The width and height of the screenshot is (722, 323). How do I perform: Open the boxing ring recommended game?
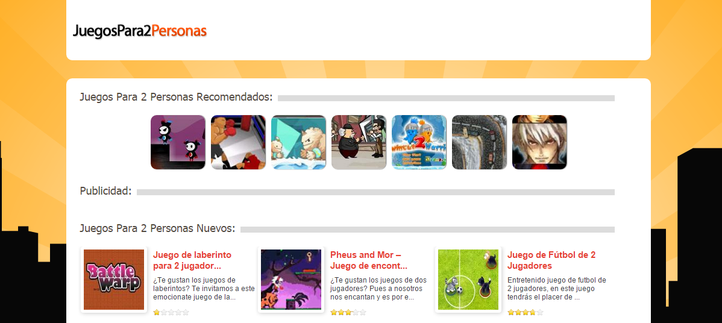(238, 142)
